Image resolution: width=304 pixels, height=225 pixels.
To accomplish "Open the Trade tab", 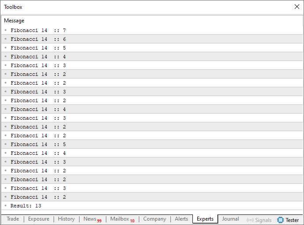I will point(13,219).
